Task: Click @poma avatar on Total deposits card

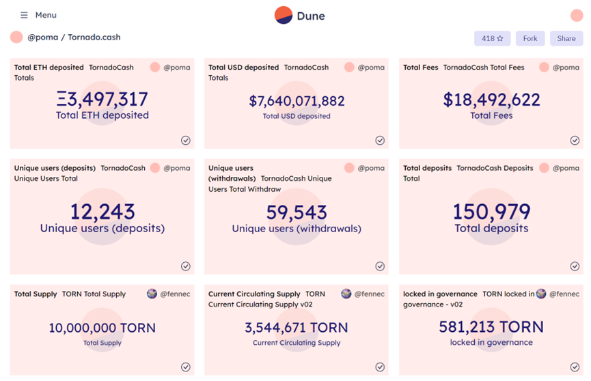Action: tap(544, 168)
